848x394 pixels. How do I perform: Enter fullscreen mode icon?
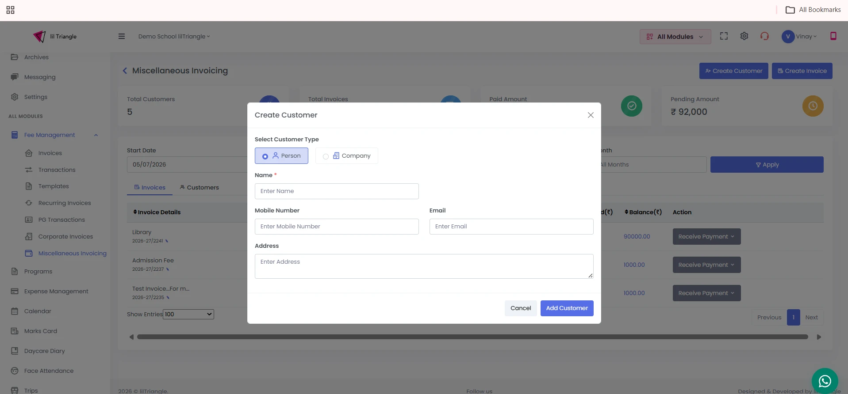(x=724, y=36)
